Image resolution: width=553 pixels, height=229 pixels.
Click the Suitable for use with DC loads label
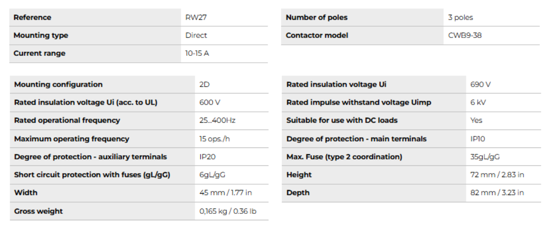[x=342, y=120]
